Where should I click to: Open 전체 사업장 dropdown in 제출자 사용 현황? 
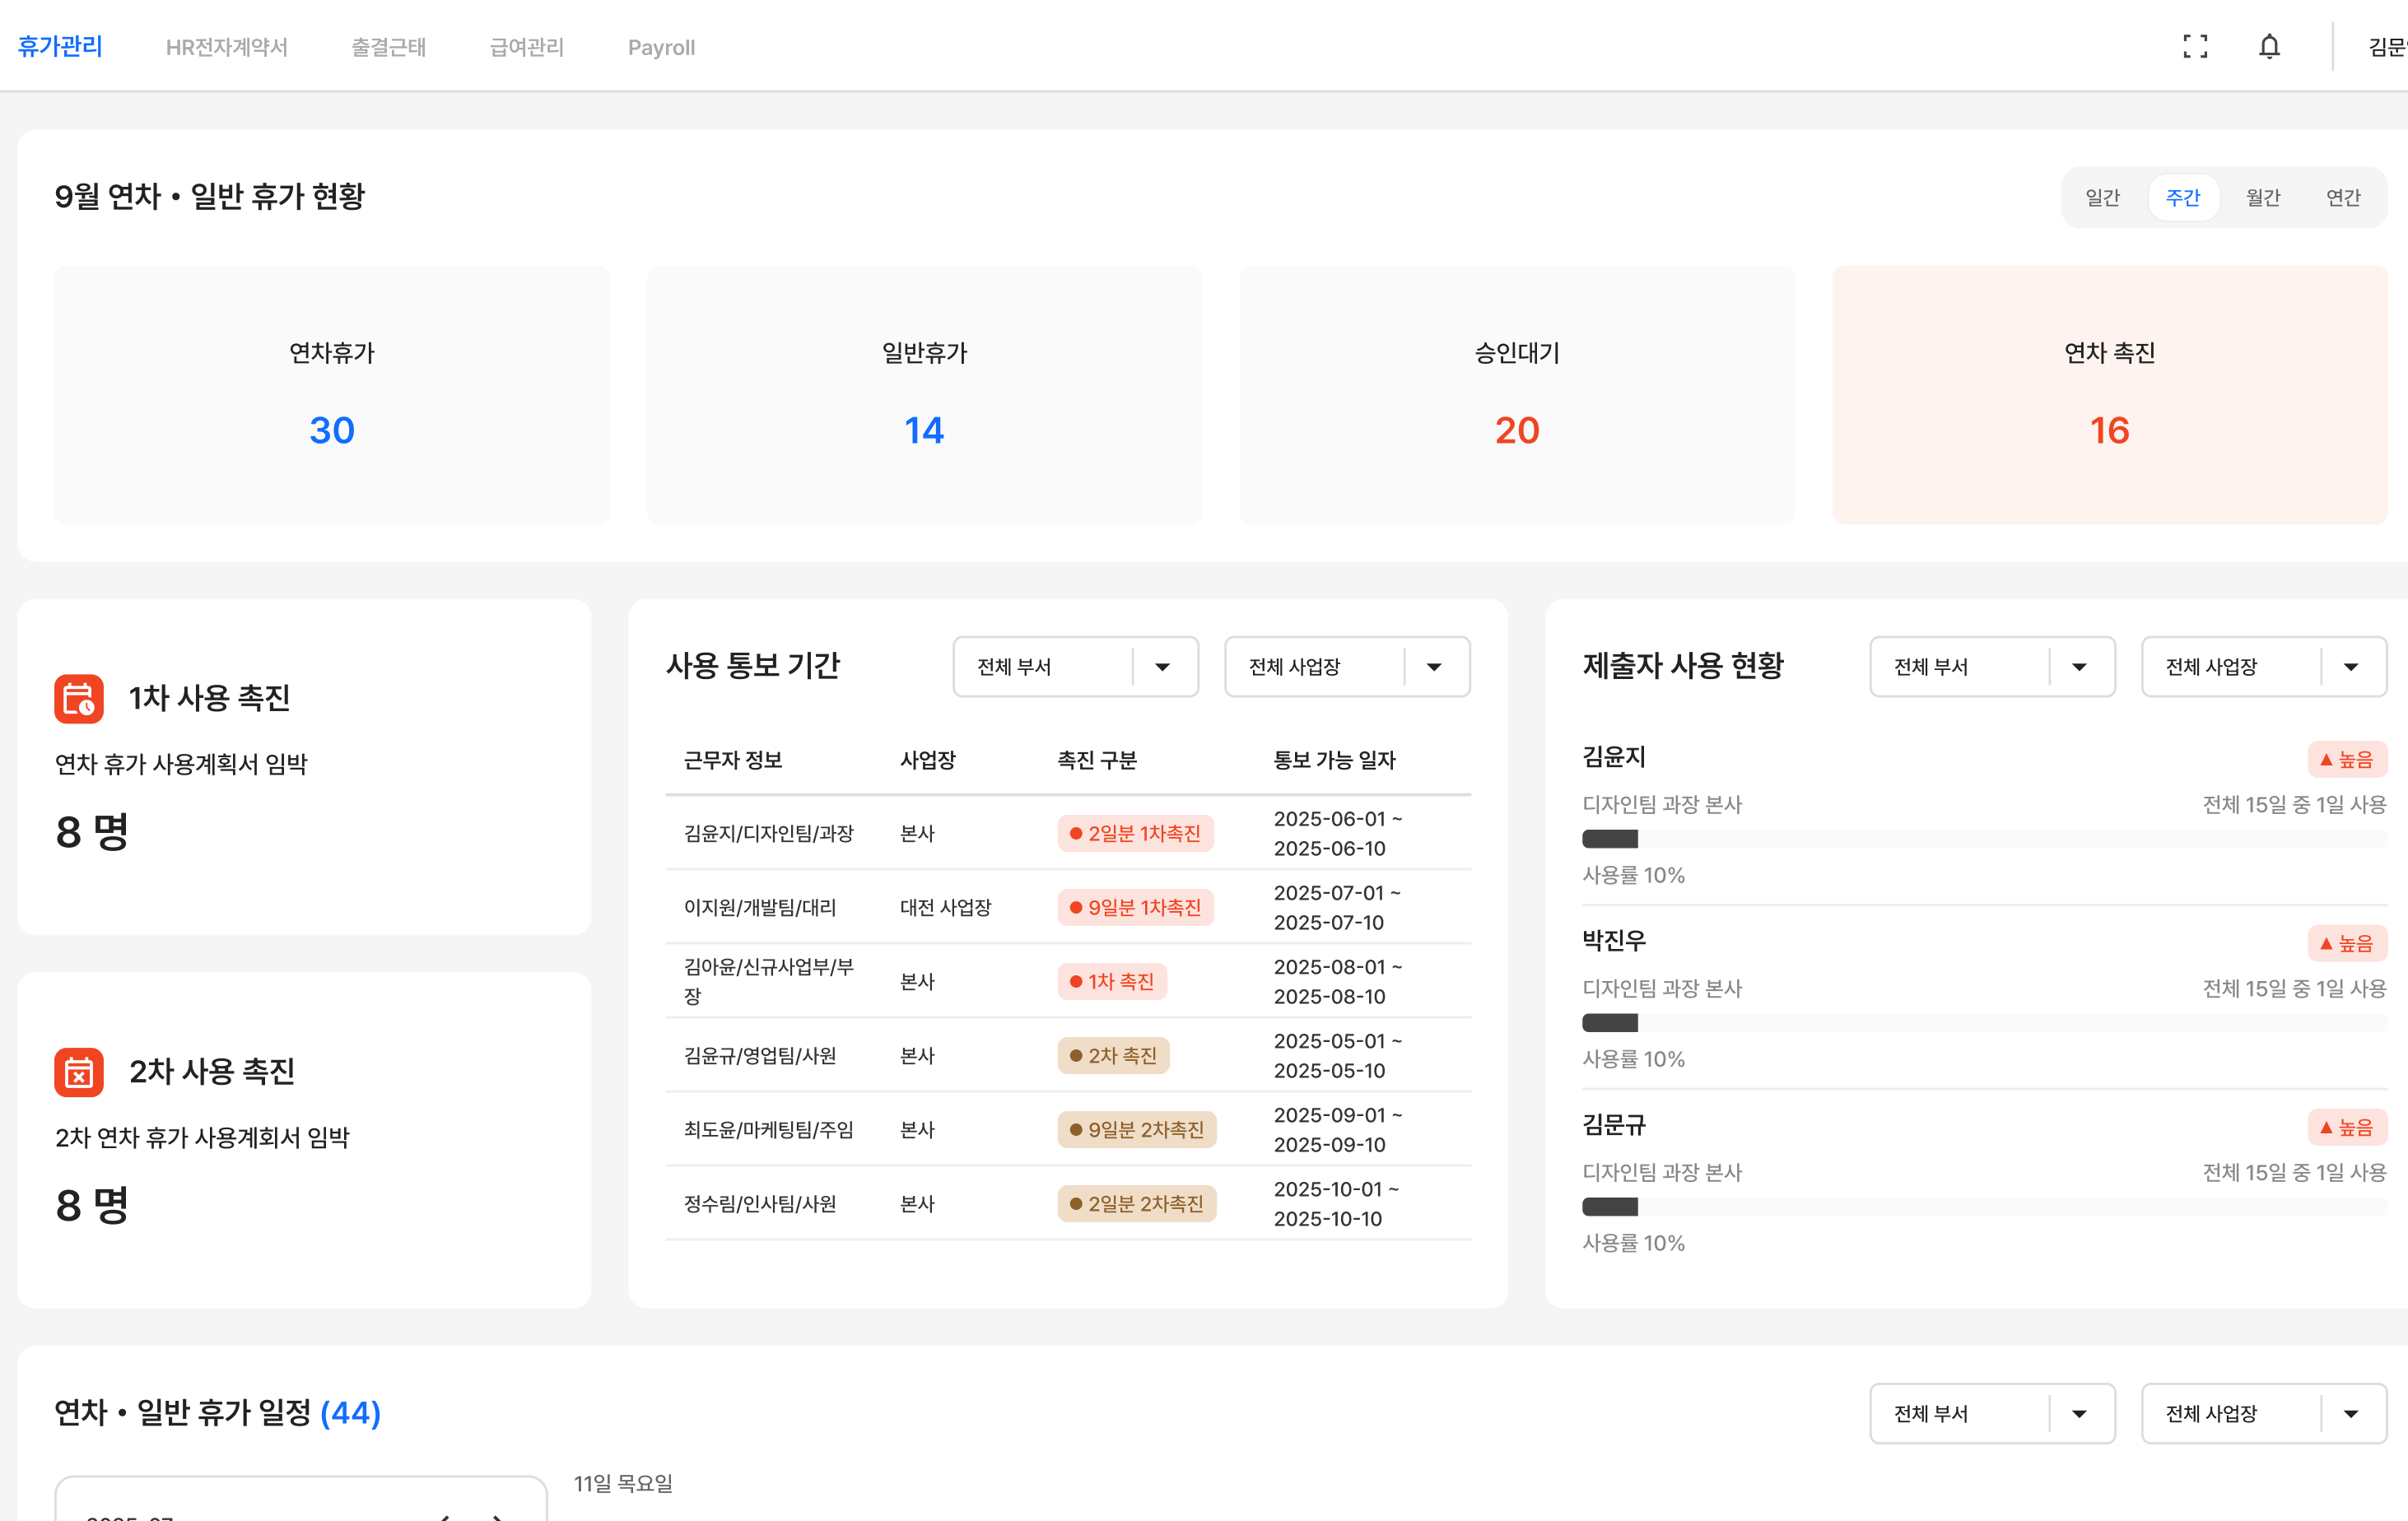pos(2263,666)
